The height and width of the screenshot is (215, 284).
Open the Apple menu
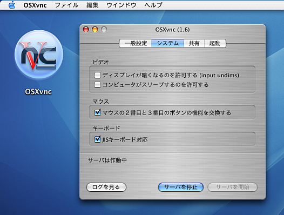[x=12, y=5]
